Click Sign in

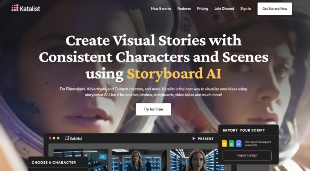click(245, 8)
